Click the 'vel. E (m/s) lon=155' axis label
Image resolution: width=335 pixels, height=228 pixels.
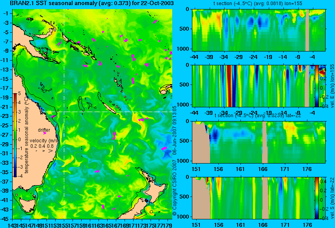pyautogui.click(x=332, y=86)
